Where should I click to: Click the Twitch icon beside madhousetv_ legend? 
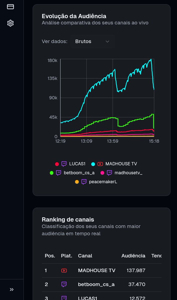pyautogui.click(x=109, y=173)
